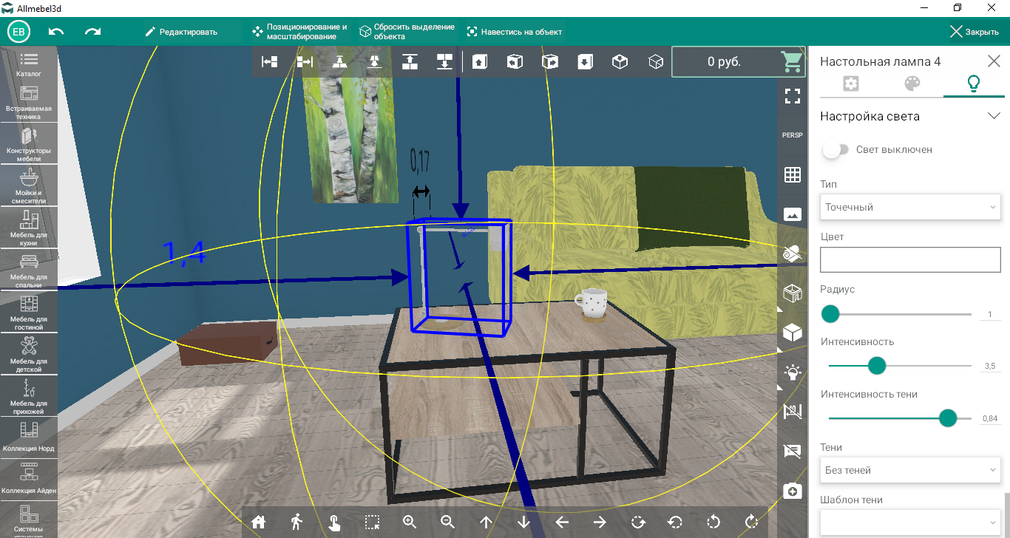1010x538 pixels.
Task: Open Мойки и смесители category
Action: point(30,186)
